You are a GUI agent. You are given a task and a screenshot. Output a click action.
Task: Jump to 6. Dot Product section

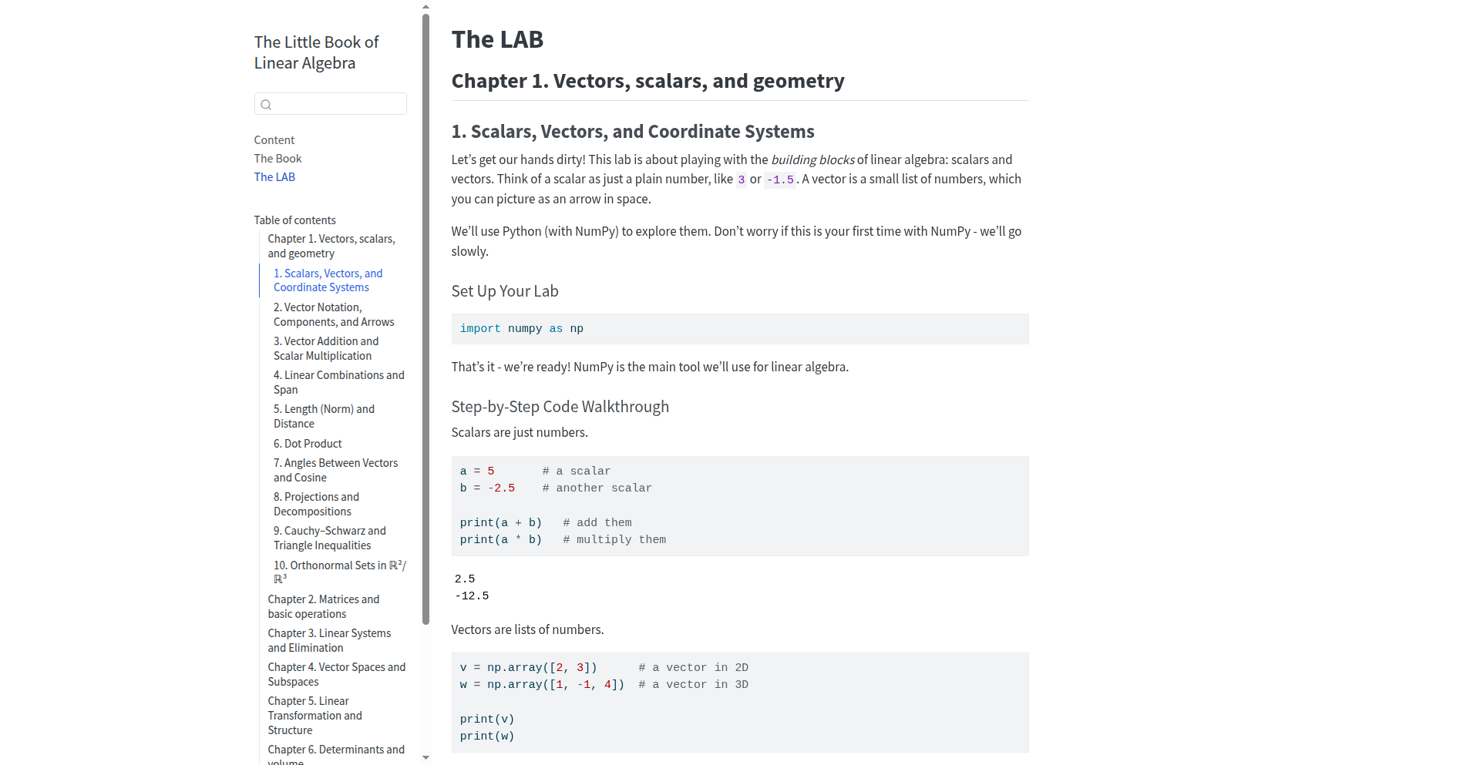[x=308, y=444]
